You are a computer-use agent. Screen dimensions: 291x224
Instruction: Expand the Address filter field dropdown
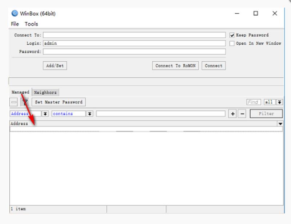pyautogui.click(x=45, y=114)
